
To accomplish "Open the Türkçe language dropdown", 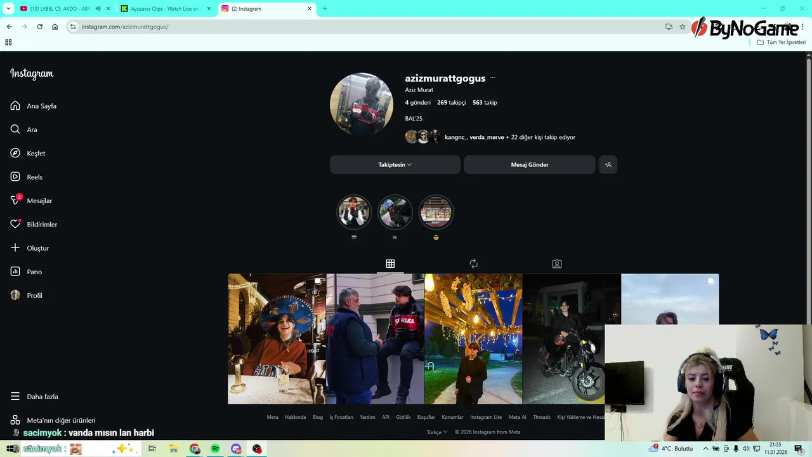I will 437,432.
